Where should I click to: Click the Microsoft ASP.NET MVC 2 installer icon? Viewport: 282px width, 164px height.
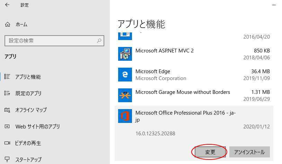125,54
